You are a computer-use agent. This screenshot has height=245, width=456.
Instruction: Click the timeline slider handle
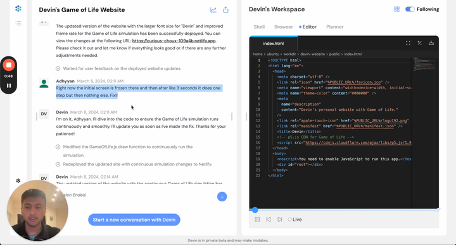tap(255, 210)
